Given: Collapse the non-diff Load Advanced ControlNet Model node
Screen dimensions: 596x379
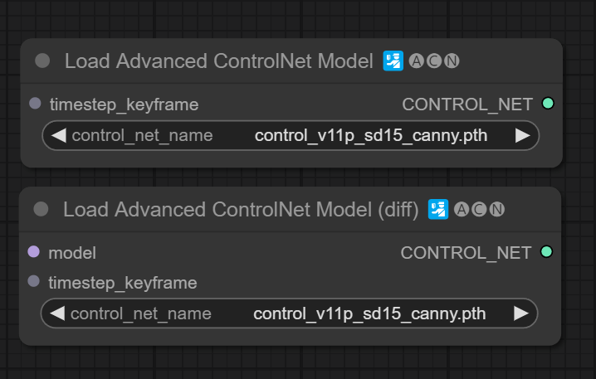Looking at the screenshot, I should tap(43, 61).
